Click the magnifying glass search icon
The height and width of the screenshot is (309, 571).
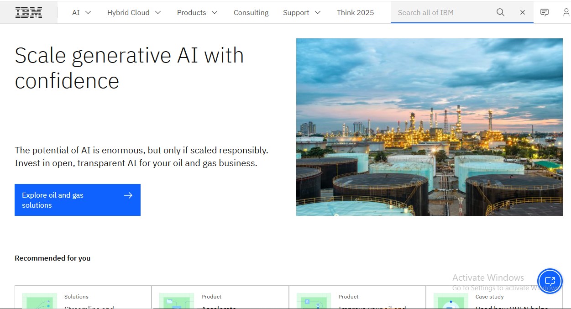[500, 12]
